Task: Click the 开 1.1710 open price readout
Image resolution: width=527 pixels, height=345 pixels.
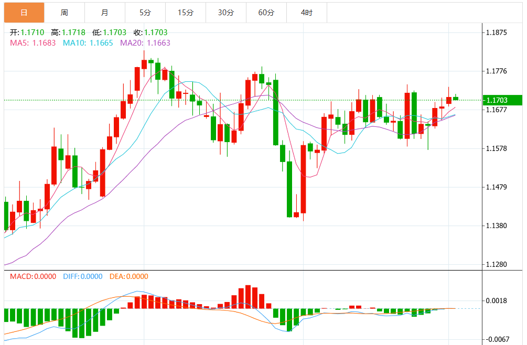Action: point(27,33)
